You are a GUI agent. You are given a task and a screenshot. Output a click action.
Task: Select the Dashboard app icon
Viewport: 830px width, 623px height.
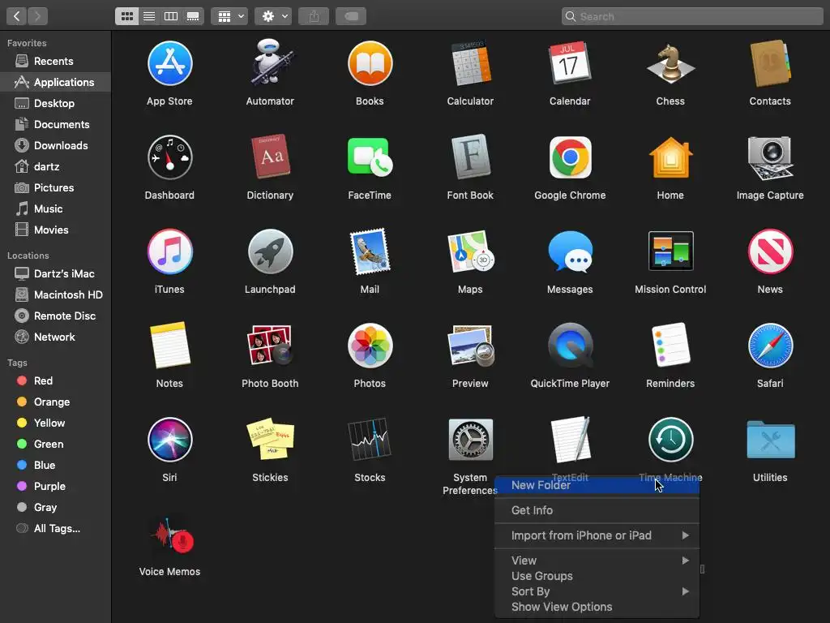[x=169, y=157]
